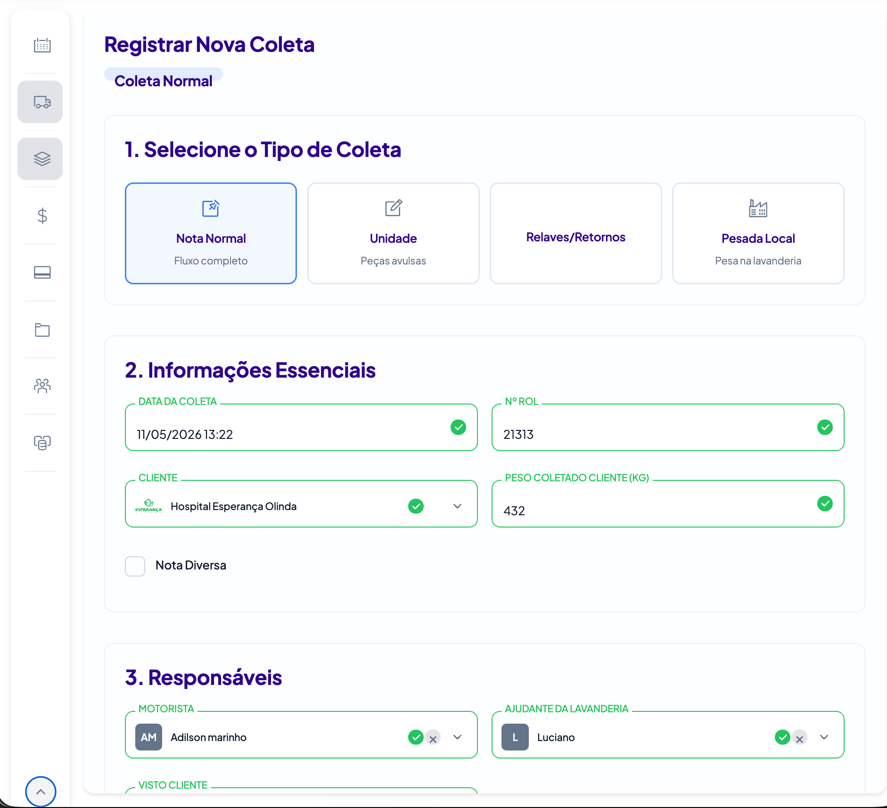This screenshot has height=808, width=887.
Task: Clear the Luciano helper selection
Action: (x=799, y=738)
